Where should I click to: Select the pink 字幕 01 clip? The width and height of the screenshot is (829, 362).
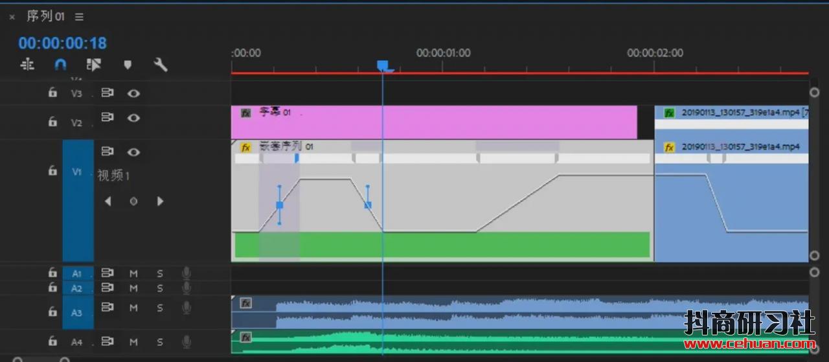pos(434,123)
